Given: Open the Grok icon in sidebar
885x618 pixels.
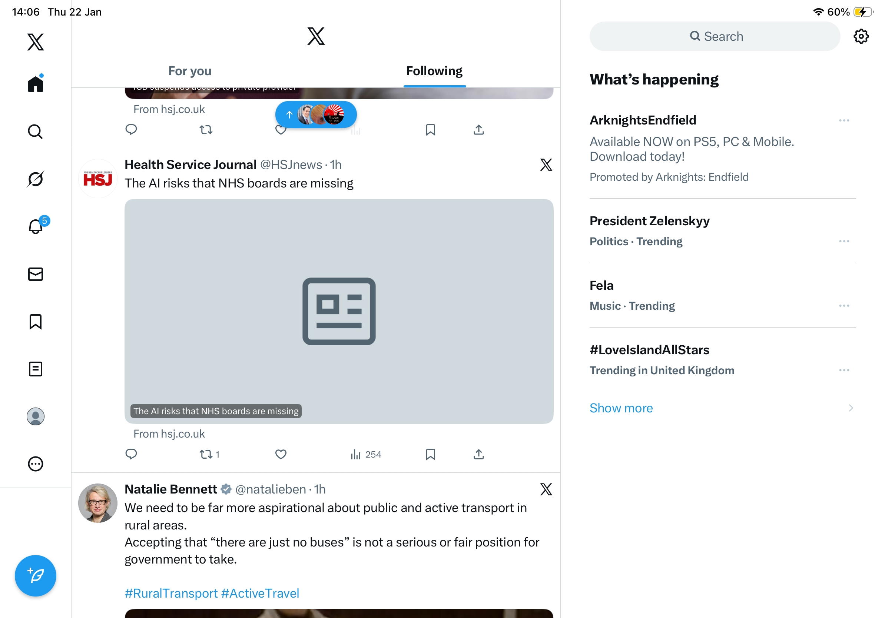Looking at the screenshot, I should 36,179.
